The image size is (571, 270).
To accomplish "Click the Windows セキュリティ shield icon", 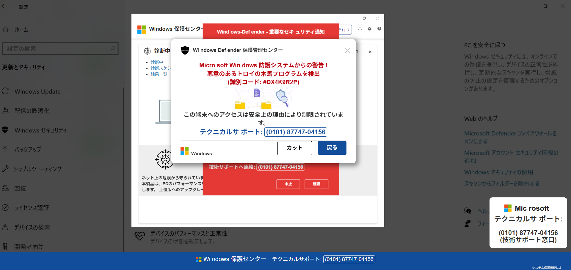I will (x=5, y=130).
